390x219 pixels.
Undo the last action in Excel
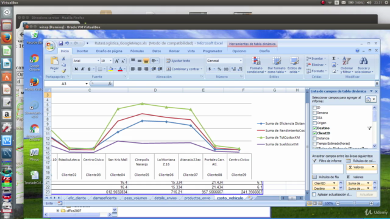tap(67, 43)
